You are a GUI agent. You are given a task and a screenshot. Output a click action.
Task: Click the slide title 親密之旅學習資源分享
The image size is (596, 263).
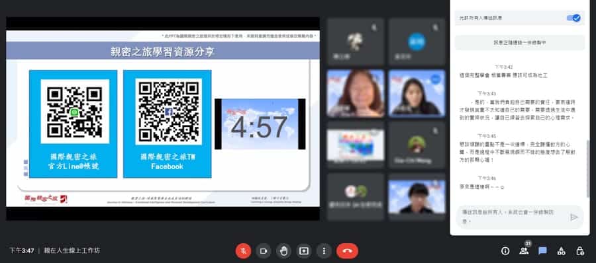163,52
